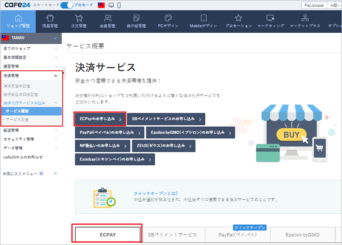The width and height of the screenshot is (342, 245).
Task: Open マーケットプラス nodes icon menu
Action: click(305, 18)
